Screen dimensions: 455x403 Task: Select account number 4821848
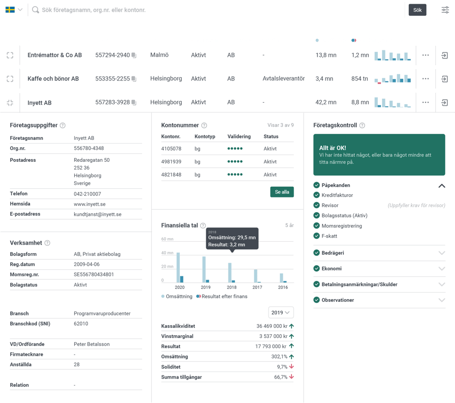pyautogui.click(x=171, y=175)
